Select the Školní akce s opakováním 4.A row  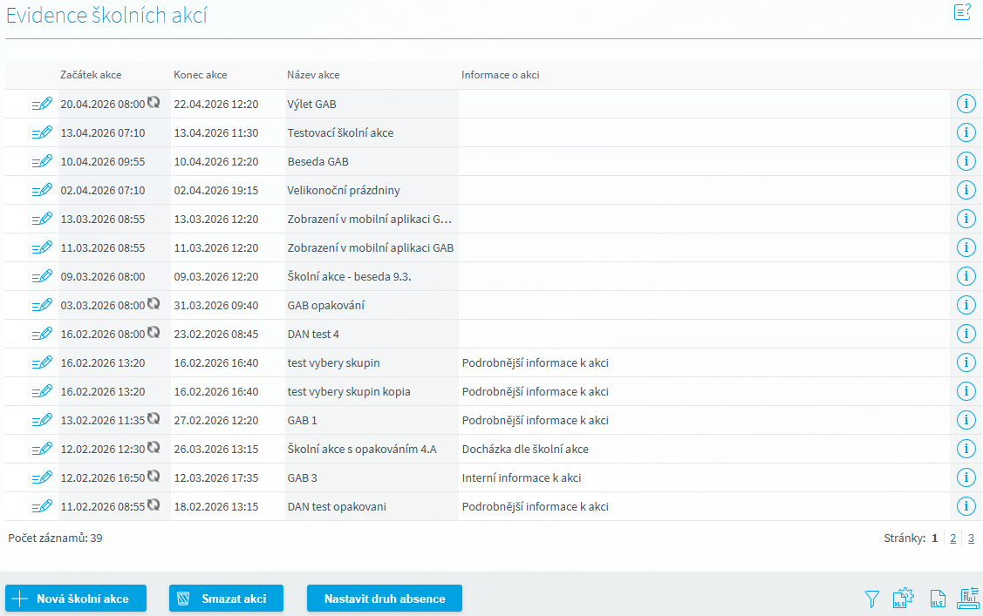pyautogui.click(x=361, y=449)
